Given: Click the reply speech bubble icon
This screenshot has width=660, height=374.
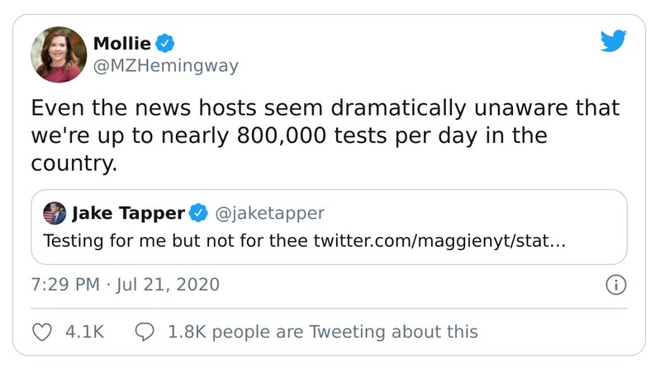Looking at the screenshot, I should point(145,332).
